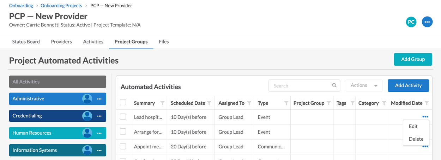Go to the Onboarding breadcrumb link
The image size is (441, 160).
[x=21, y=6]
